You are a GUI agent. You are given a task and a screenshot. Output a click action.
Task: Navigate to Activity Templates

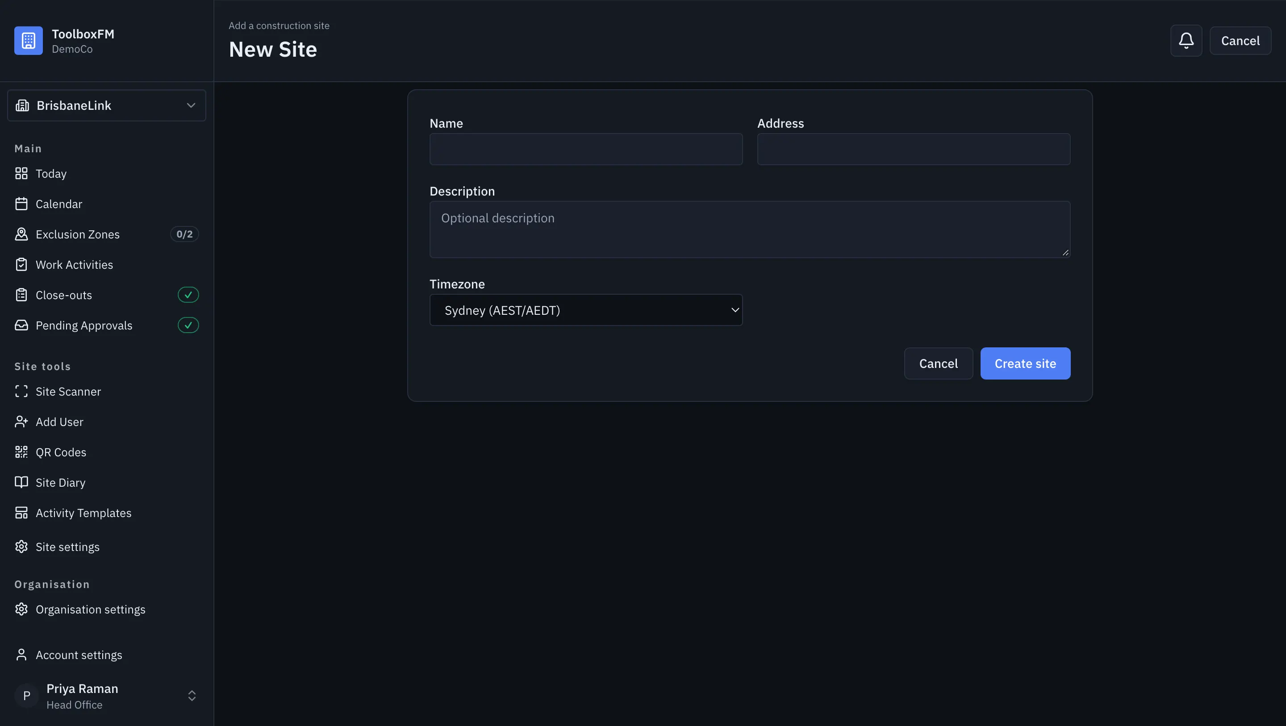pos(107,513)
